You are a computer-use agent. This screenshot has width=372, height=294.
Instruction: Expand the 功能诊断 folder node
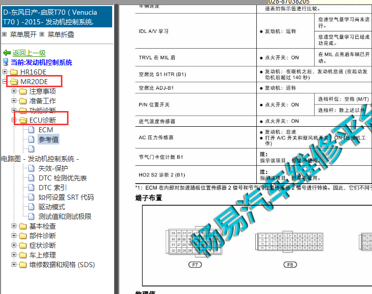point(14,110)
